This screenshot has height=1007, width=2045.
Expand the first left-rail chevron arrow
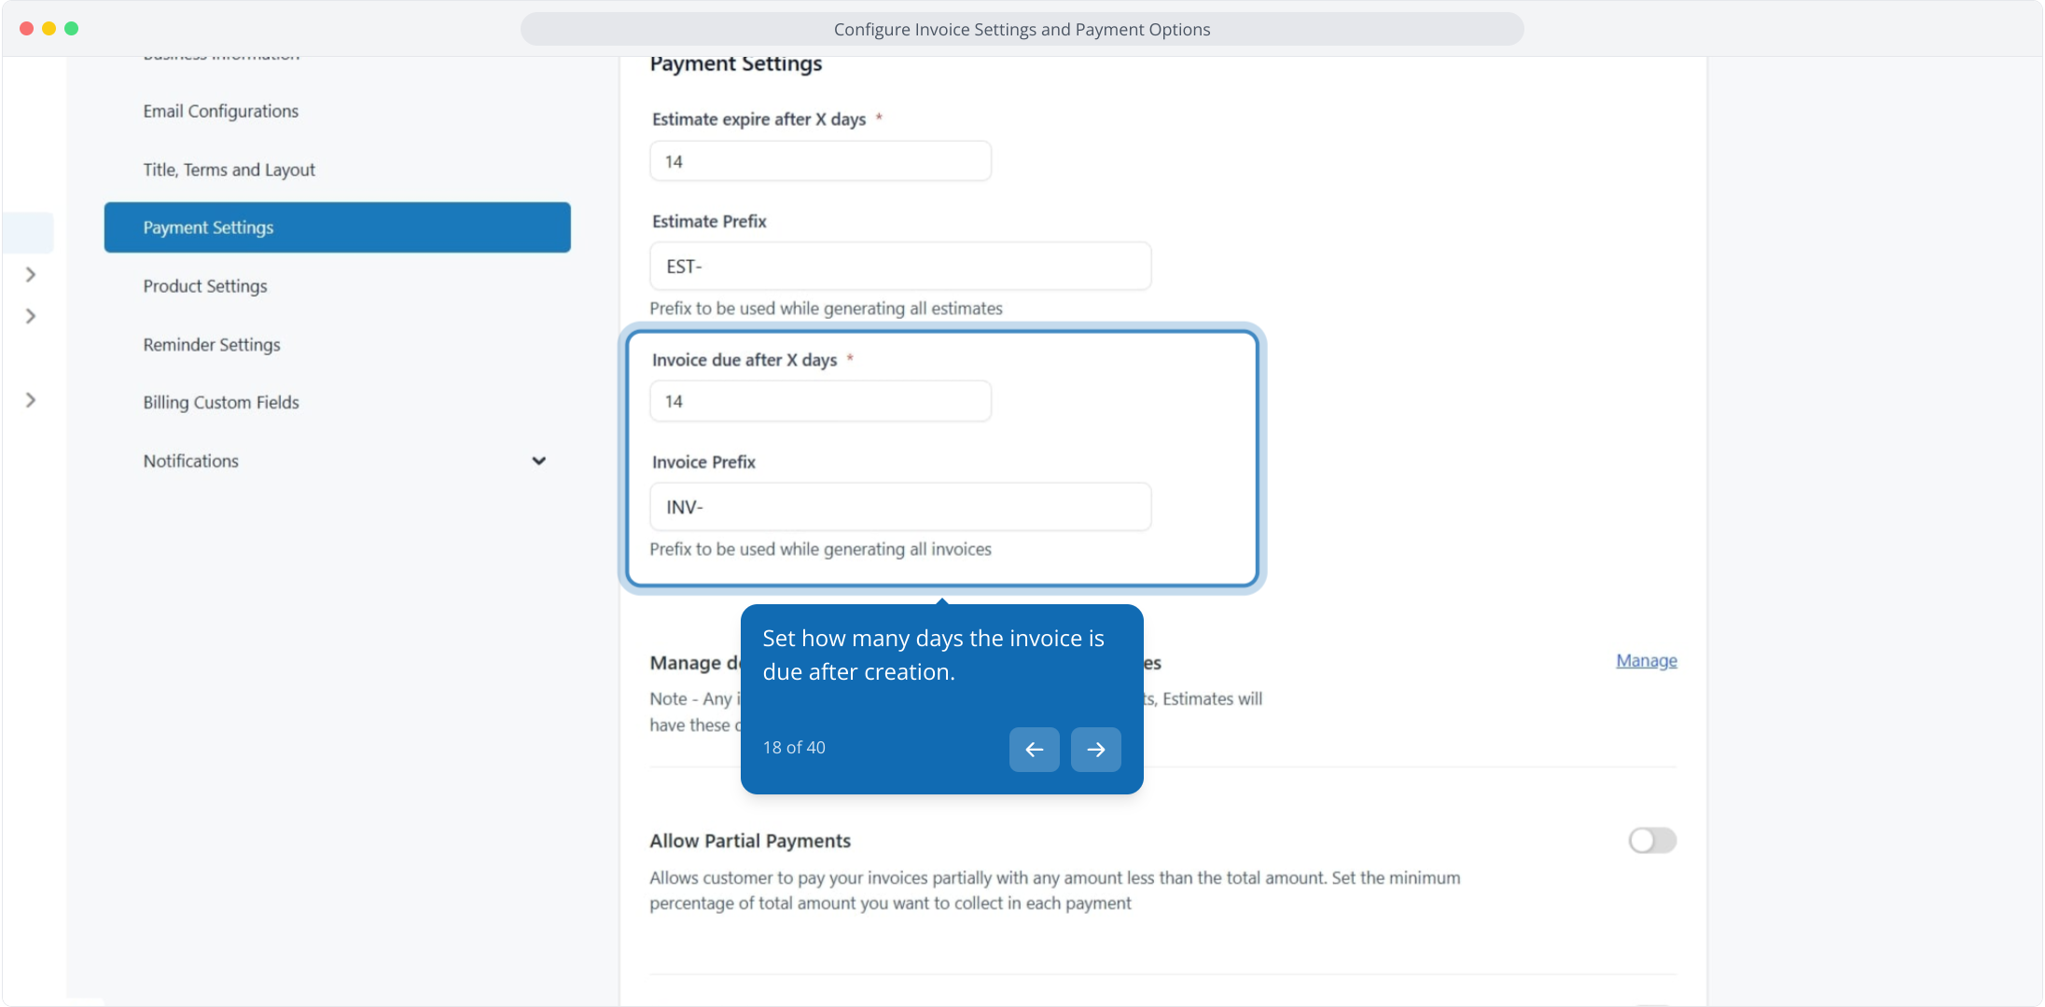point(31,274)
